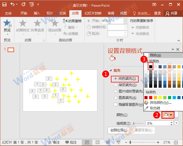The image size is (183, 146).
Task: Click the Save icon in title bar
Action: point(5,5)
